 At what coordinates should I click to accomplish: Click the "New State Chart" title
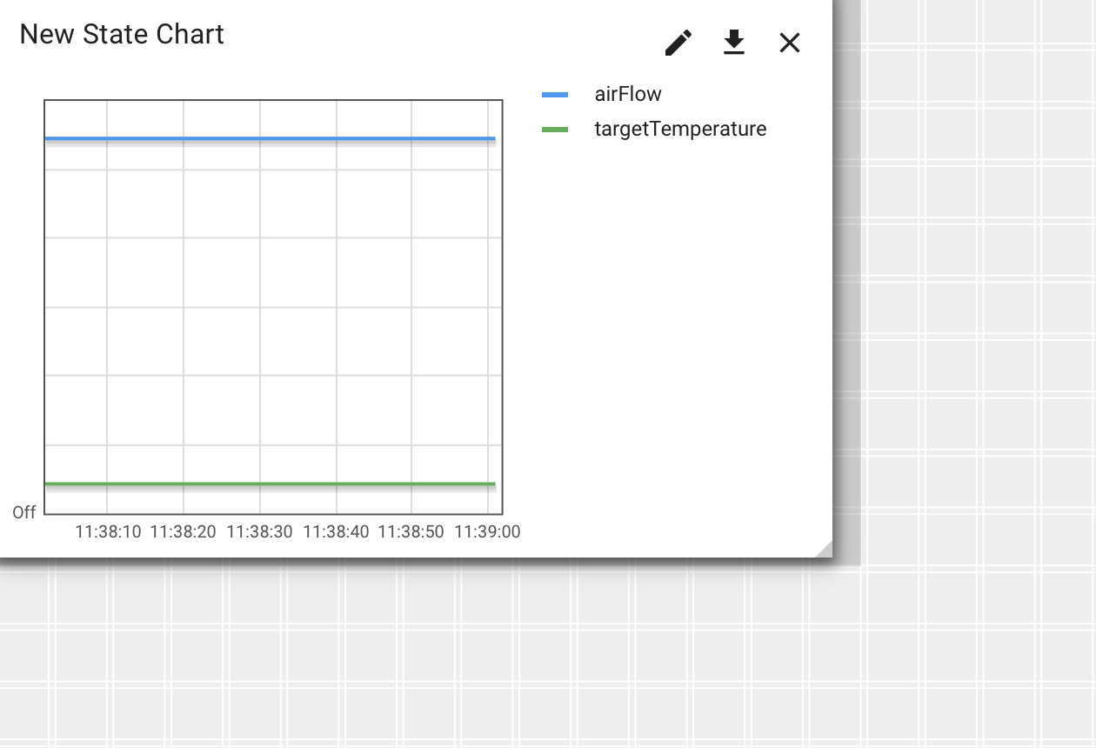click(122, 35)
